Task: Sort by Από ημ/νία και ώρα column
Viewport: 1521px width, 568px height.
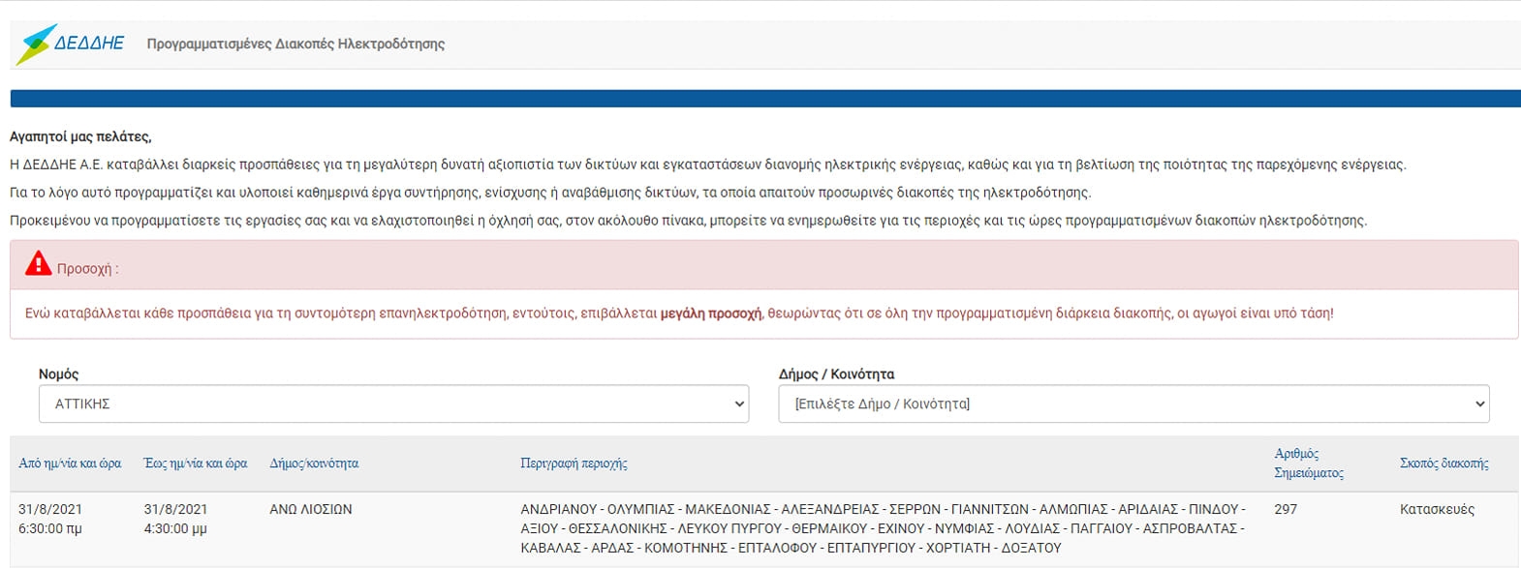Action: pyautogui.click(x=70, y=463)
